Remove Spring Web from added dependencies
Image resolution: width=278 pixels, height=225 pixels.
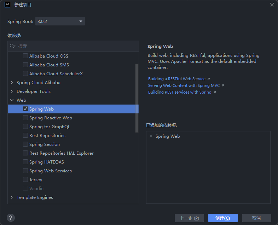pyautogui.click(x=151, y=136)
